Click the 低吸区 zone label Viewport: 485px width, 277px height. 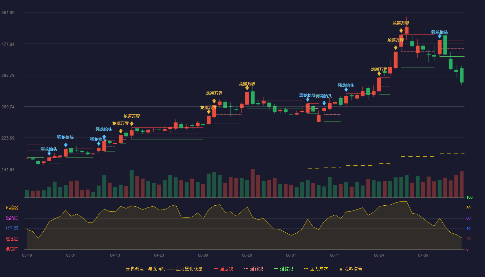click(x=12, y=249)
